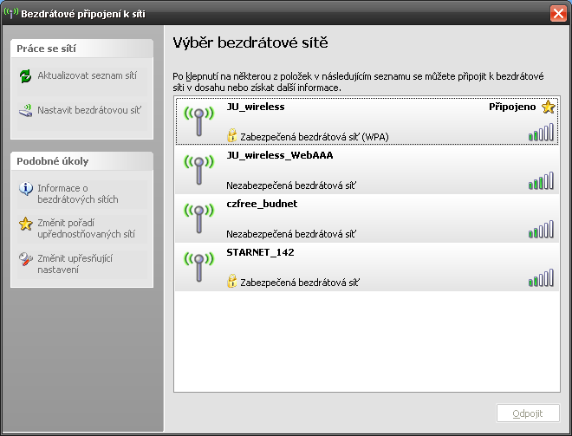Open Nastavit bezdrátovou síť link
The image size is (572, 436).
click(89, 110)
